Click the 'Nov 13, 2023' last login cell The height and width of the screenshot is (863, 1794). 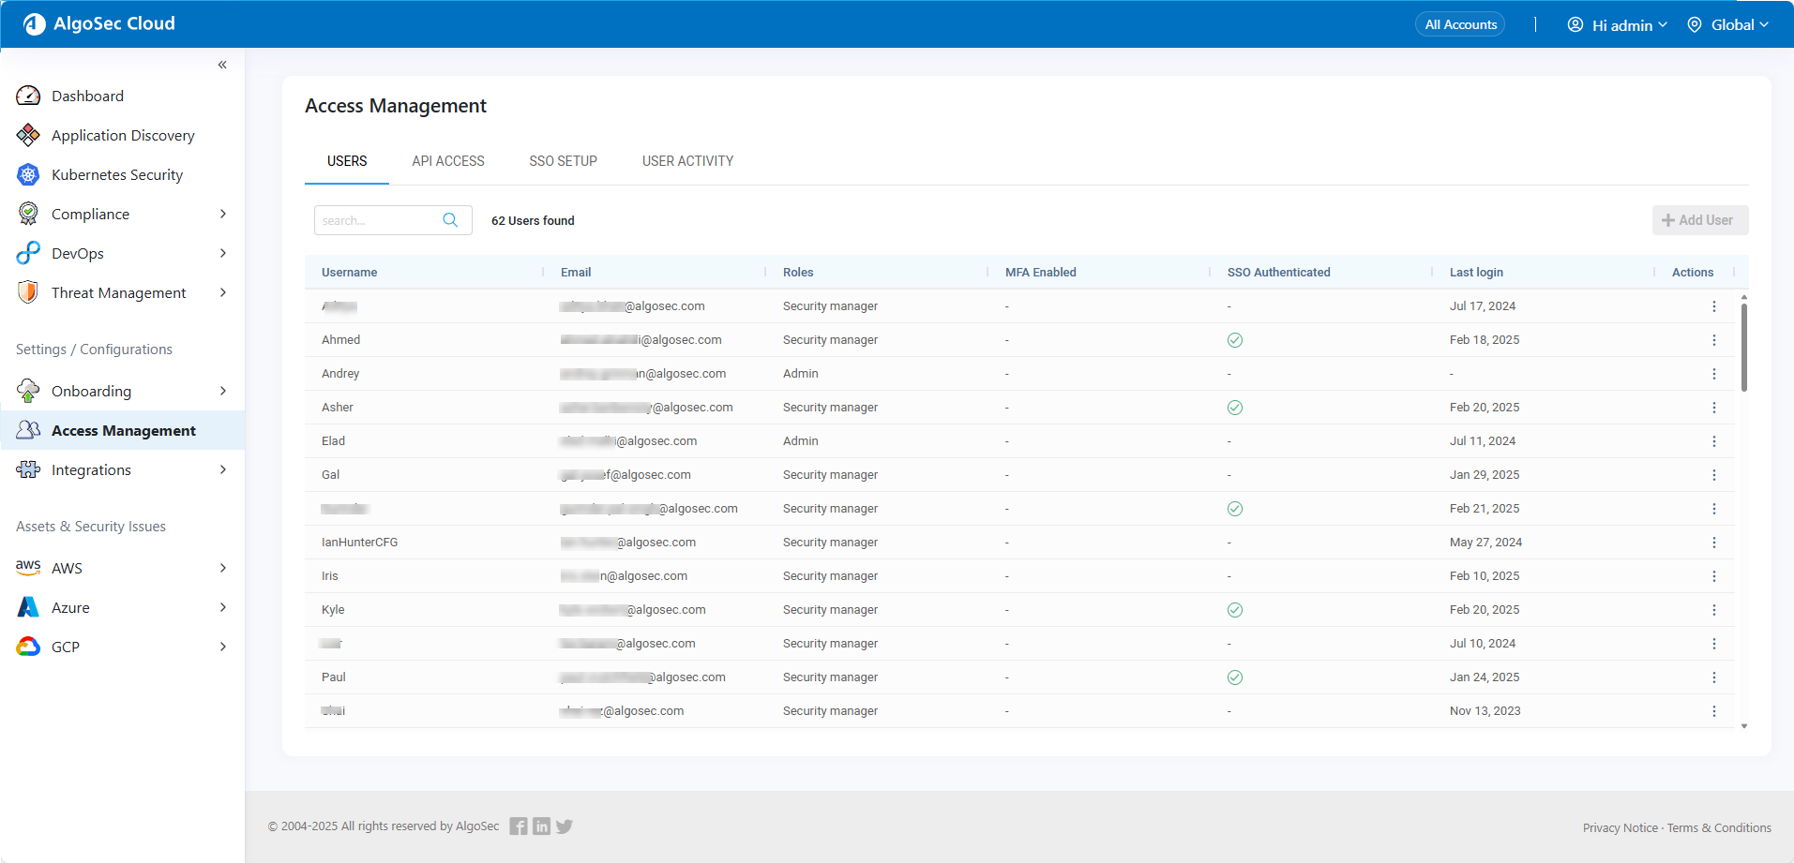tap(1485, 711)
